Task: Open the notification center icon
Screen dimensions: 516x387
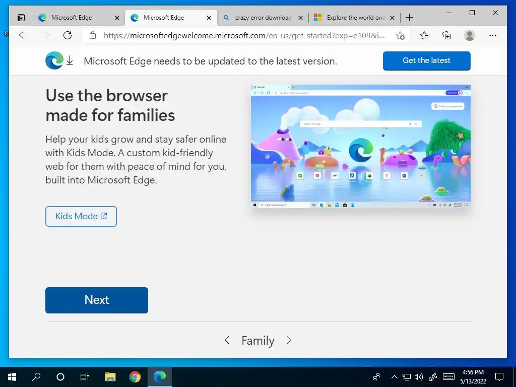Action: 499,377
